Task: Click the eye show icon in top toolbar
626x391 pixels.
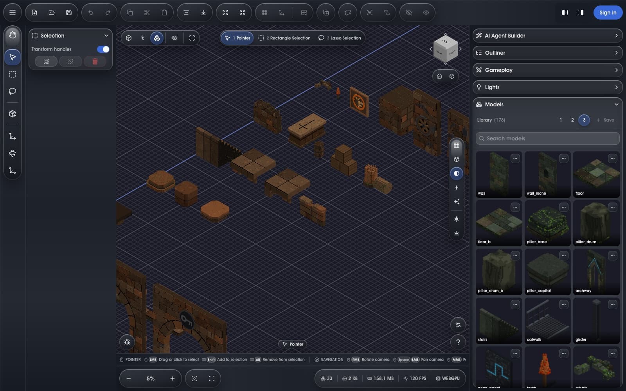Action: 426,13
